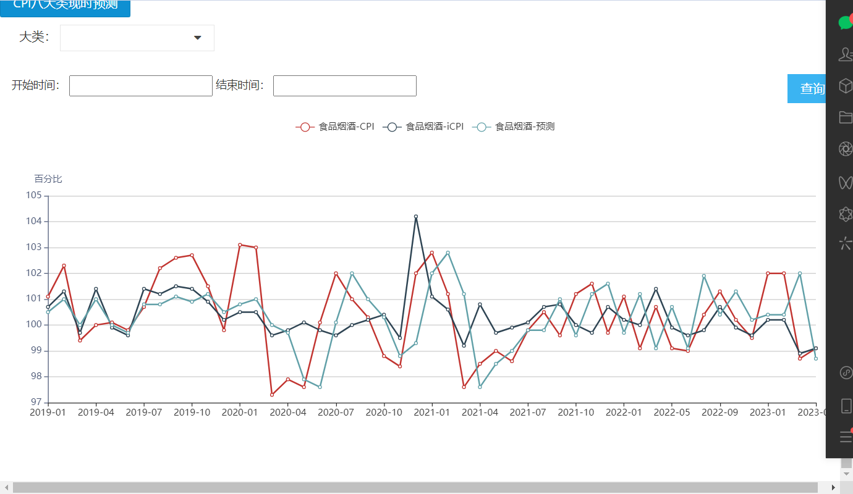Open the hexagonal flower icon in sidebar
The height and width of the screenshot is (494, 853).
[x=845, y=214]
